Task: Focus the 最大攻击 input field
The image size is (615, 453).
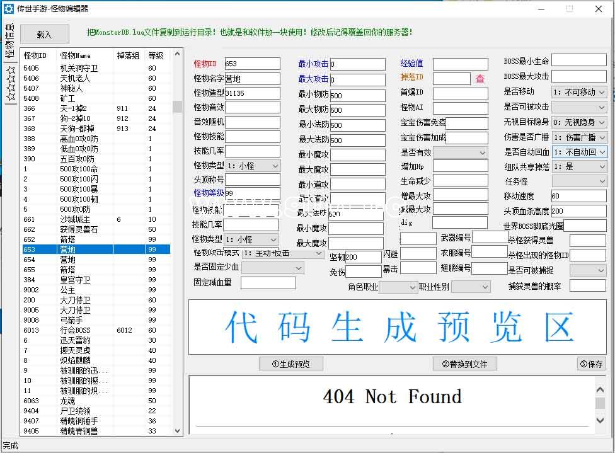Action: 358,79
